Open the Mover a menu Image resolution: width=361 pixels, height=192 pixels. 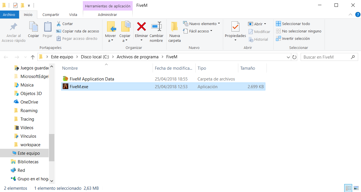coord(110,32)
